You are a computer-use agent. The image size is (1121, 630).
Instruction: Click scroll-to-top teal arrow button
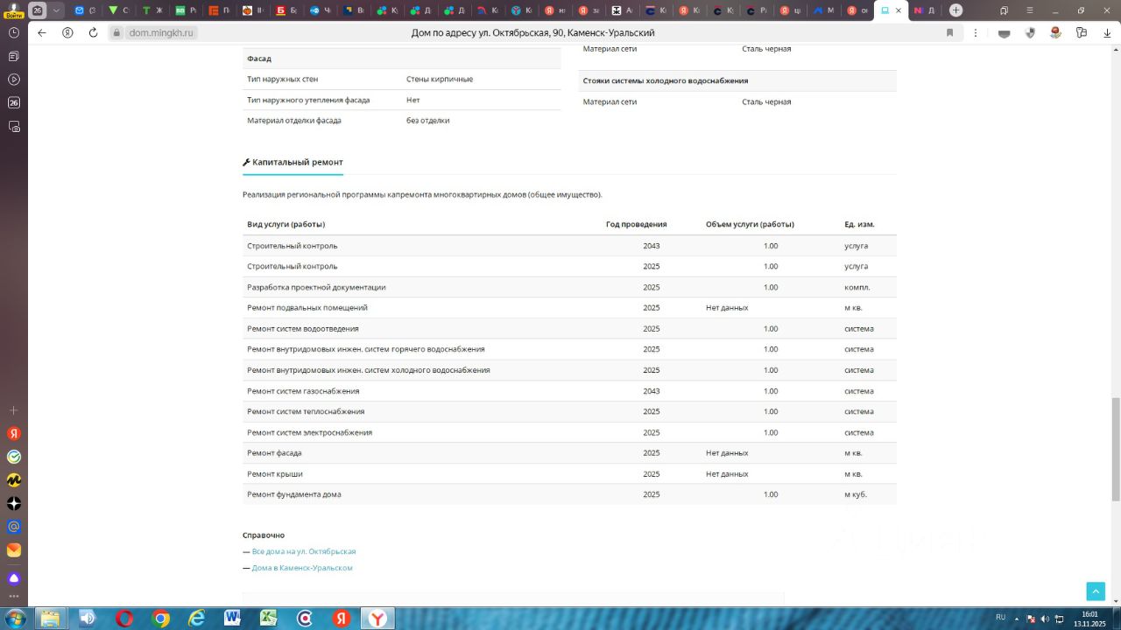[x=1096, y=591]
